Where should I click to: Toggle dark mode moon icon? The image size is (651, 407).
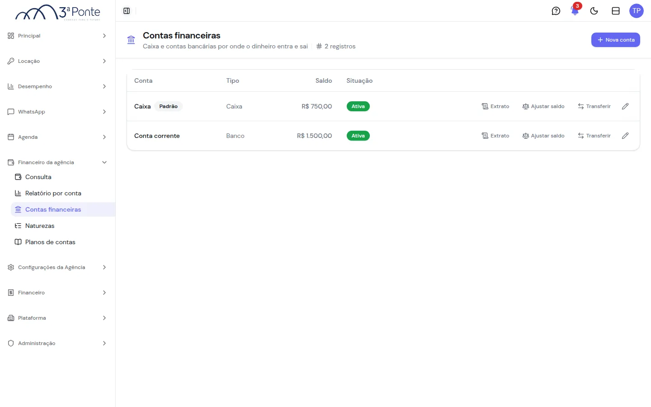coord(594,11)
